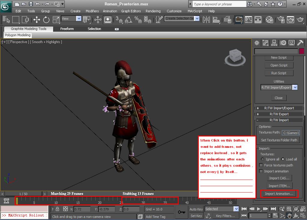Click the Undo arrow in the title bar
307x220 pixels.
(37, 4)
